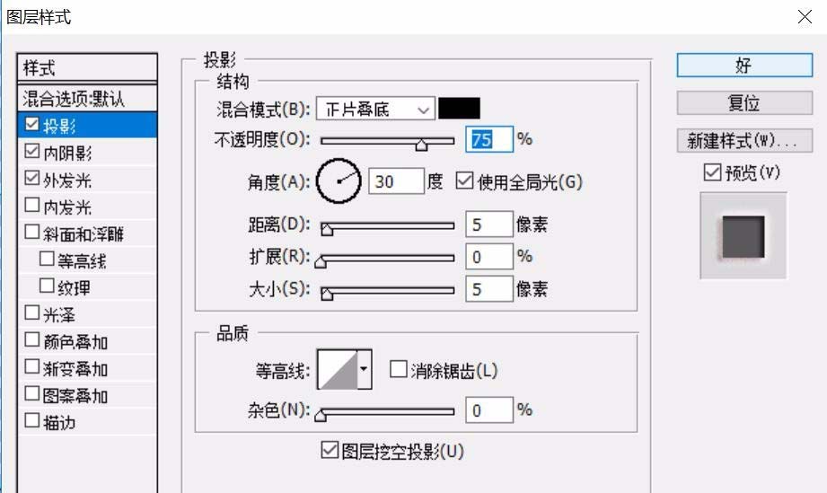Click the black shadow color swatch
Image resolution: width=827 pixels, height=493 pixels.
(x=459, y=109)
